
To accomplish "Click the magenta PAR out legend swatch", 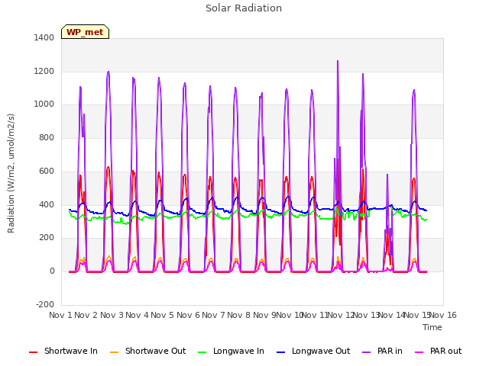I will click(419, 352).
